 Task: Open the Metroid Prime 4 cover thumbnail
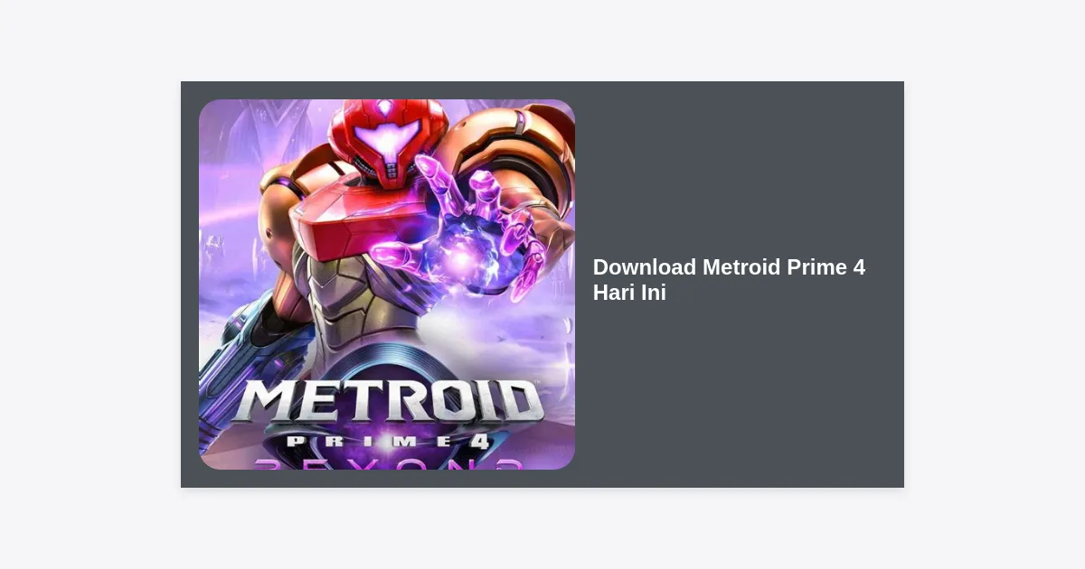point(387,284)
